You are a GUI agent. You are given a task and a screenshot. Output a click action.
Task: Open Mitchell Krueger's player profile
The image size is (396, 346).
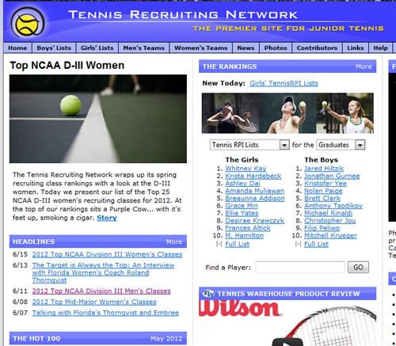(330, 235)
